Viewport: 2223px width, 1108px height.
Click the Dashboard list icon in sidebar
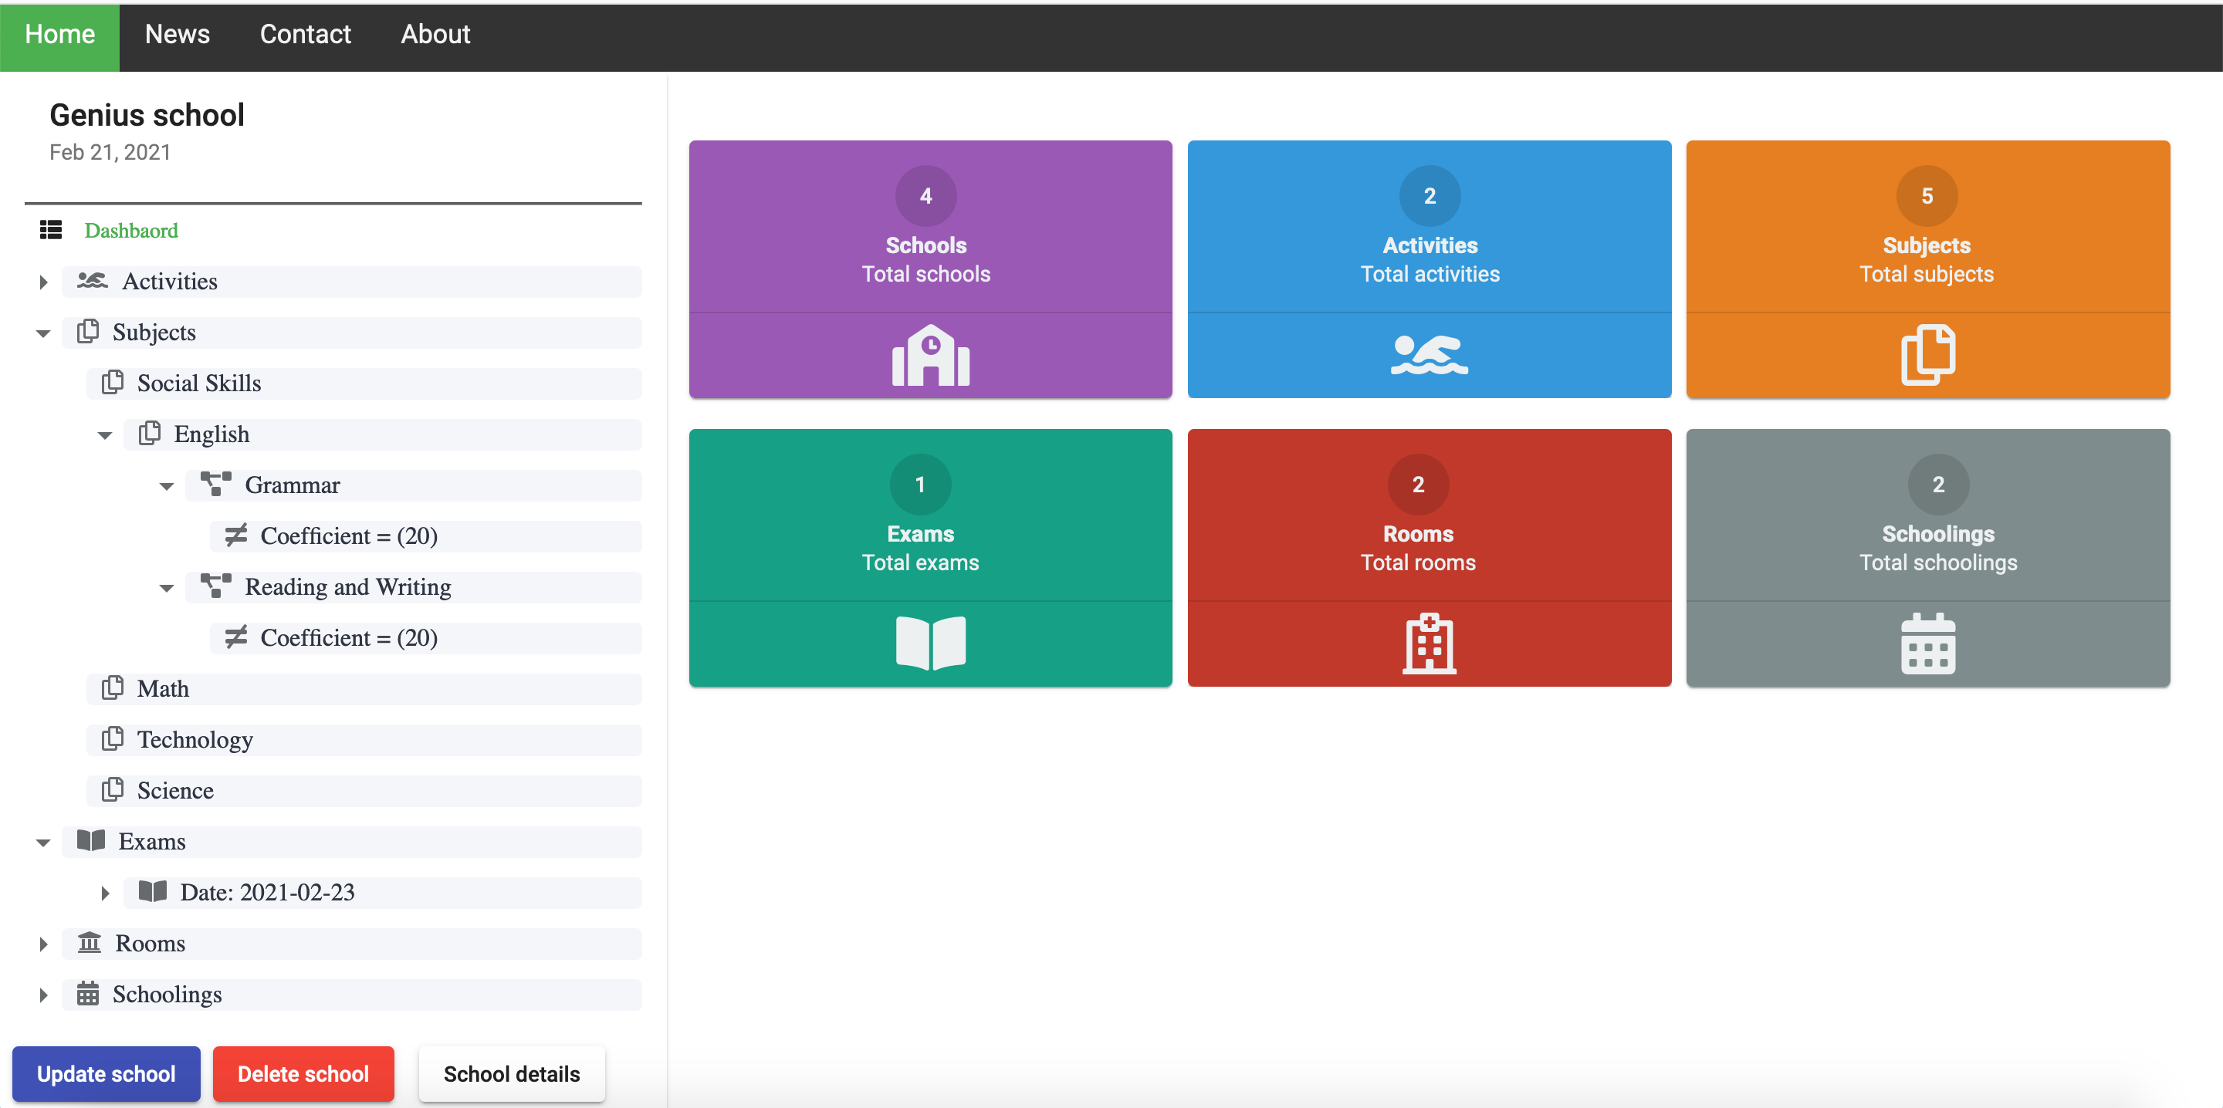tap(51, 229)
